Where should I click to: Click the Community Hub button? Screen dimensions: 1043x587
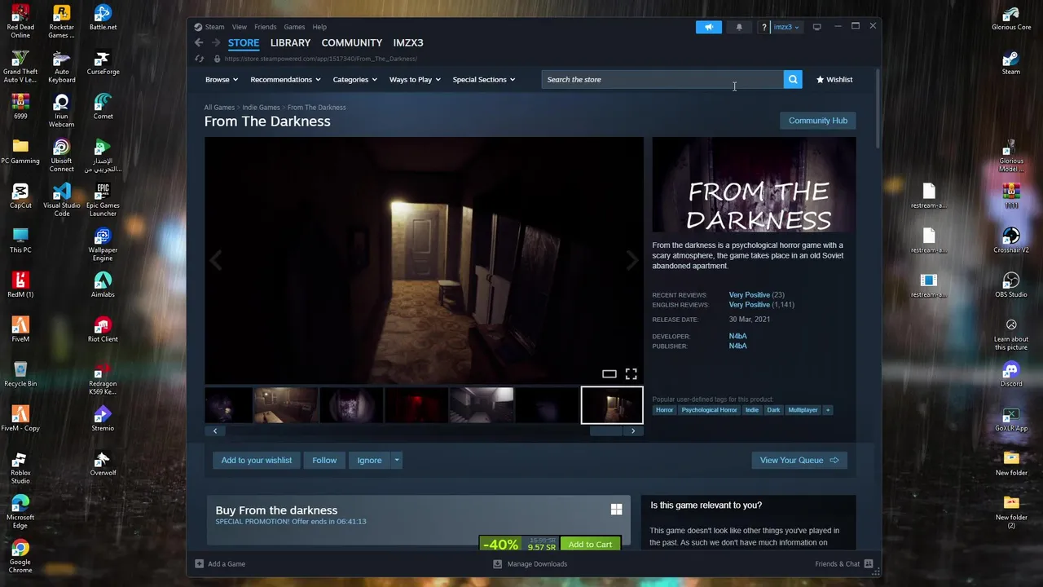click(x=817, y=121)
